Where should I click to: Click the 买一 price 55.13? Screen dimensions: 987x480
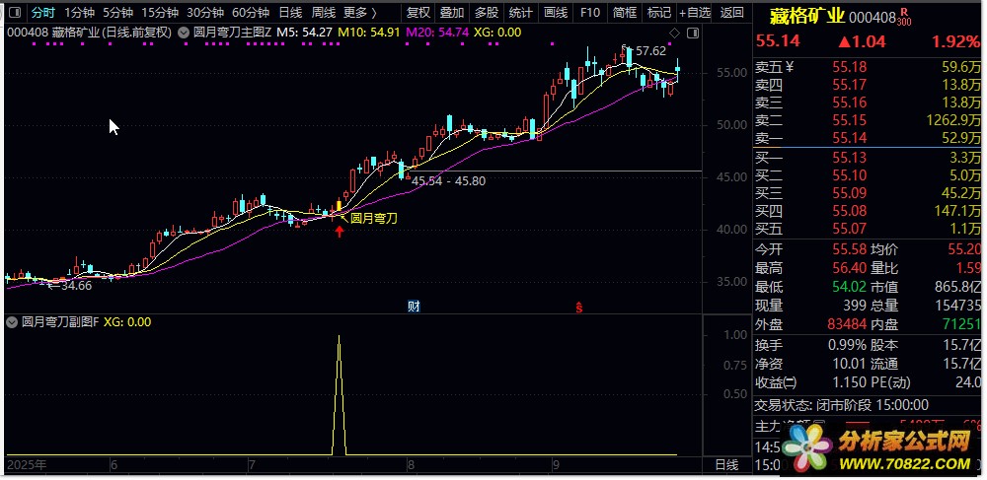pos(850,158)
